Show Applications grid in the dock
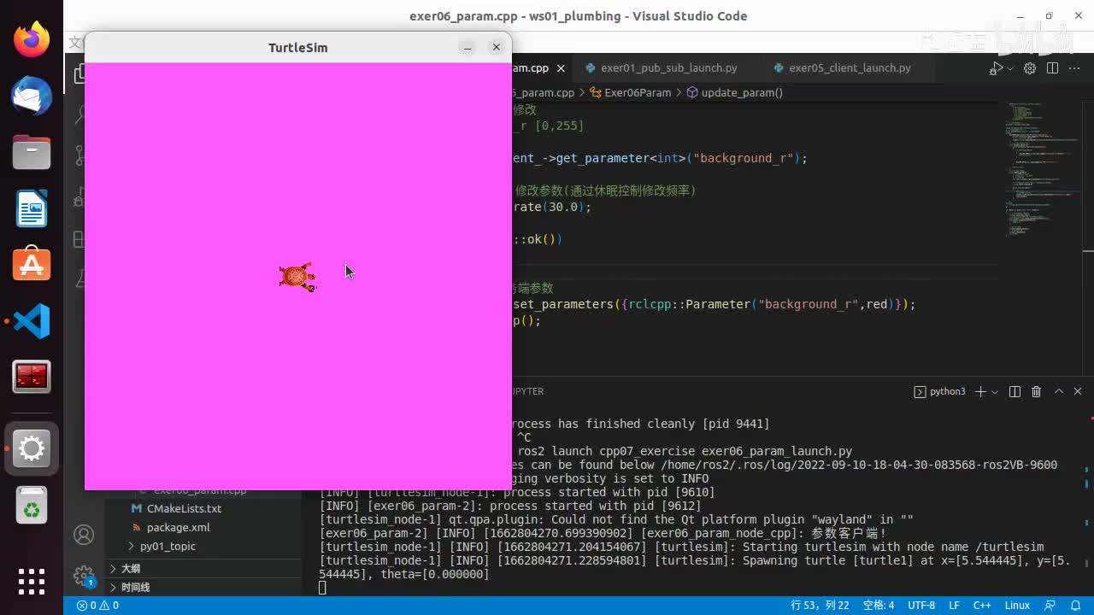The height and width of the screenshot is (615, 1094). pyautogui.click(x=32, y=581)
